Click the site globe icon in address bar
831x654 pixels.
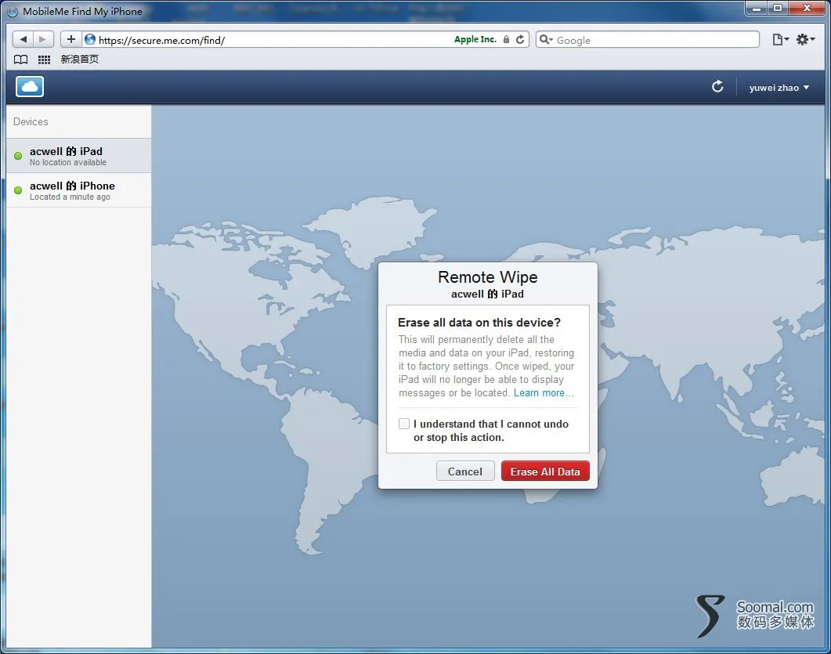[89, 39]
